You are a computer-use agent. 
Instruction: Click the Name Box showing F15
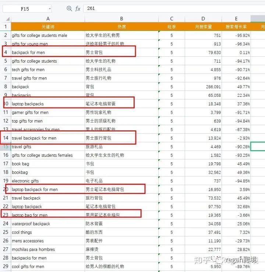point(27,9)
